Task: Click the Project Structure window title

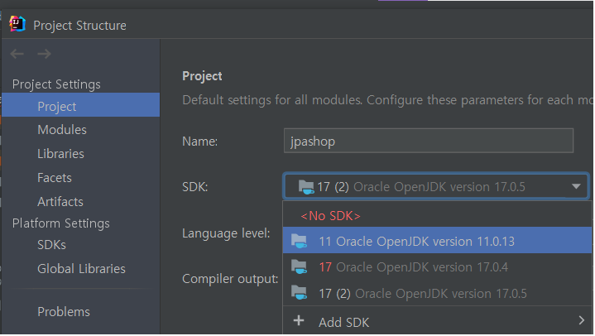Action: [x=79, y=26]
